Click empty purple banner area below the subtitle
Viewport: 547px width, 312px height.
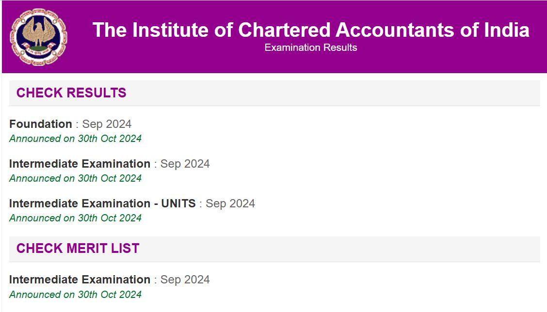pos(310,63)
